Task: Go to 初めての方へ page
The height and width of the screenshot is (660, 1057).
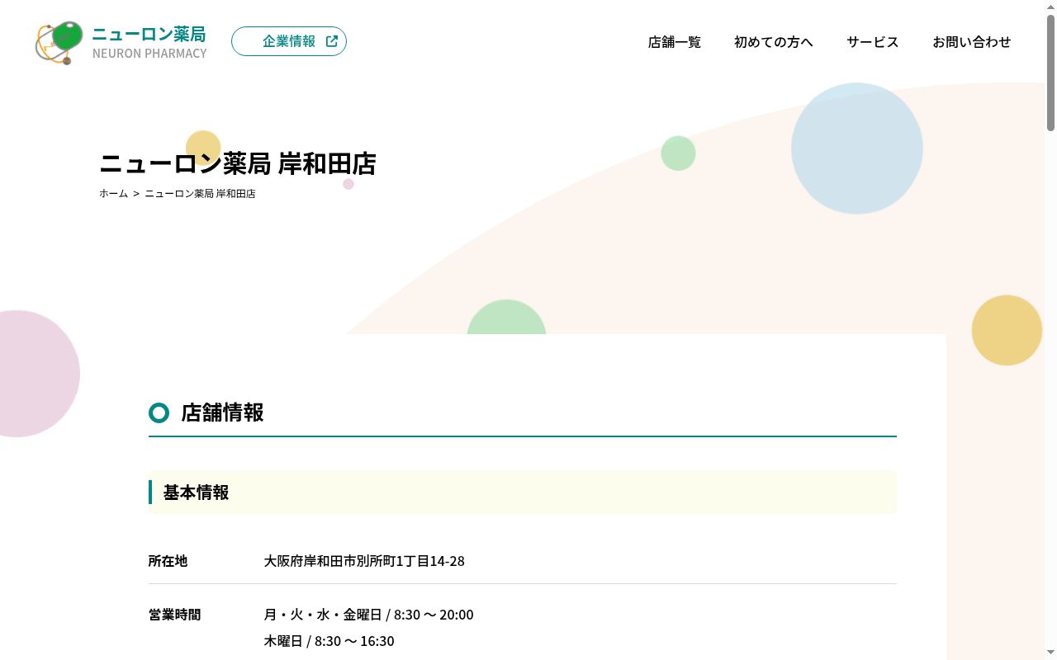Action: pos(774,42)
